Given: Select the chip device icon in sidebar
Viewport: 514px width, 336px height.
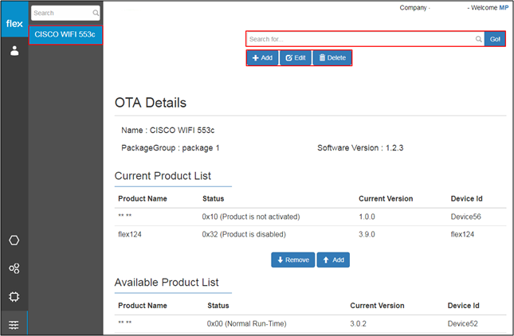Looking at the screenshot, I should click(14, 297).
